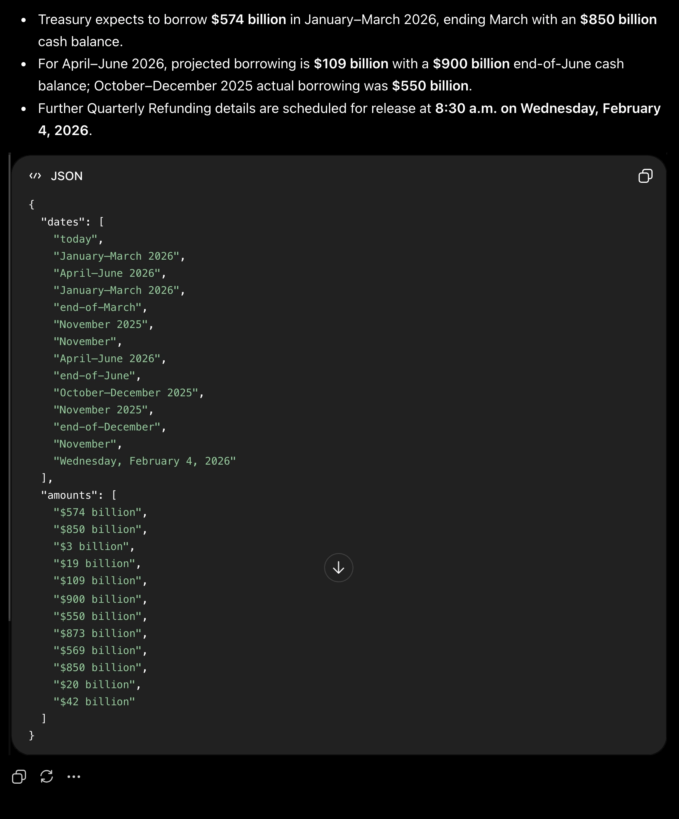This screenshot has width=679, height=819.
Task: Click the "October–December 2025" JSON string
Action: click(x=126, y=393)
